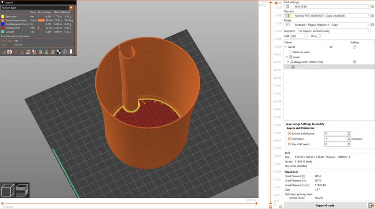The image size is (375, 209).
Task: Open the Feature type legend dropdown
Action: click(37, 7)
